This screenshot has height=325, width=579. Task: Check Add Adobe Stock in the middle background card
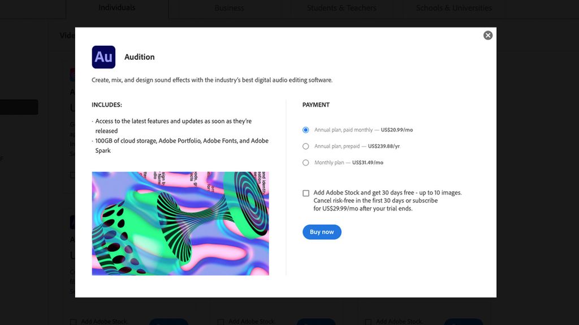point(221,322)
